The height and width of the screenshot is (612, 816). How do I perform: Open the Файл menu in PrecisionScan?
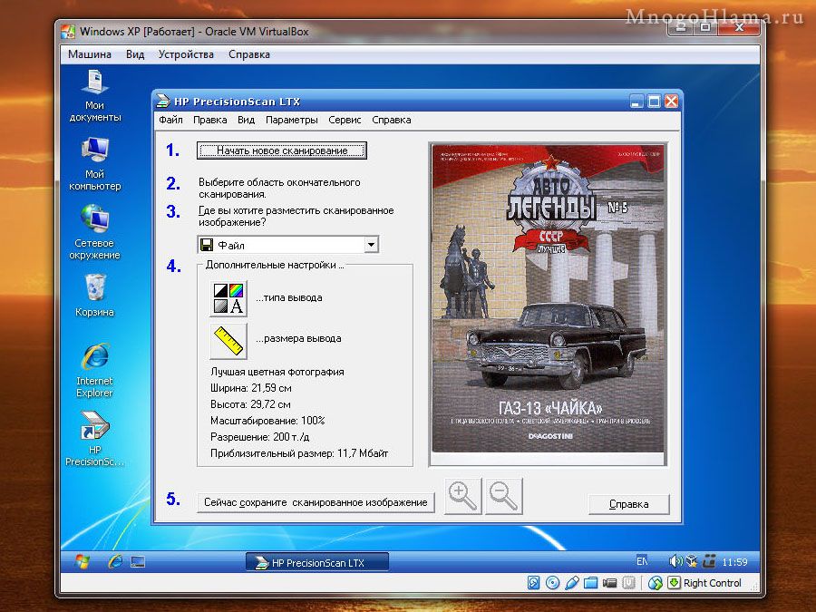[x=170, y=120]
